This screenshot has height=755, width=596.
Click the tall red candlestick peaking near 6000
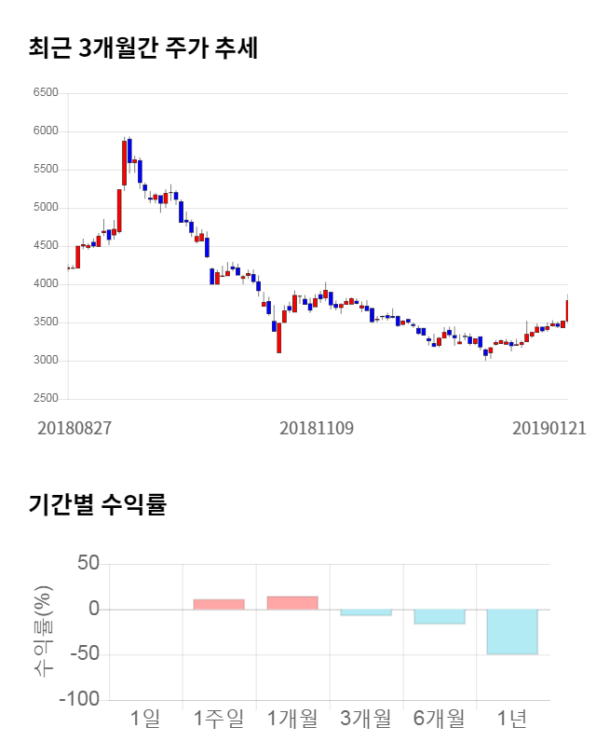click(x=124, y=163)
